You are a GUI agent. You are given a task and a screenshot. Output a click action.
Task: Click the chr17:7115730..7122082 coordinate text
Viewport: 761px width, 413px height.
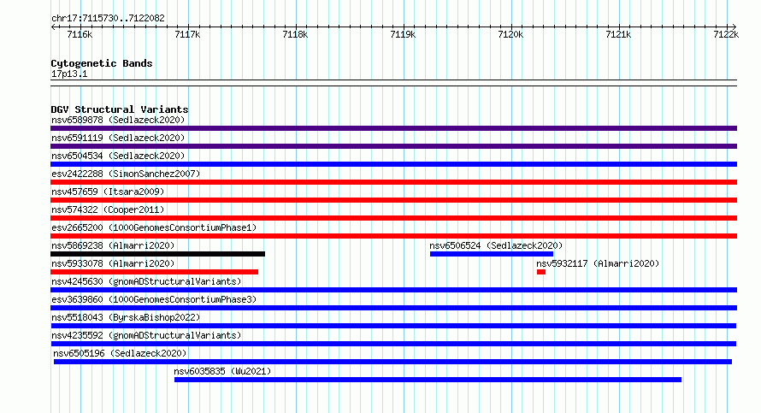[108, 18]
